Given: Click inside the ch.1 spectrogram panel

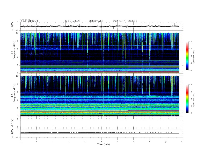Looking at the screenshot, I should [100, 53].
